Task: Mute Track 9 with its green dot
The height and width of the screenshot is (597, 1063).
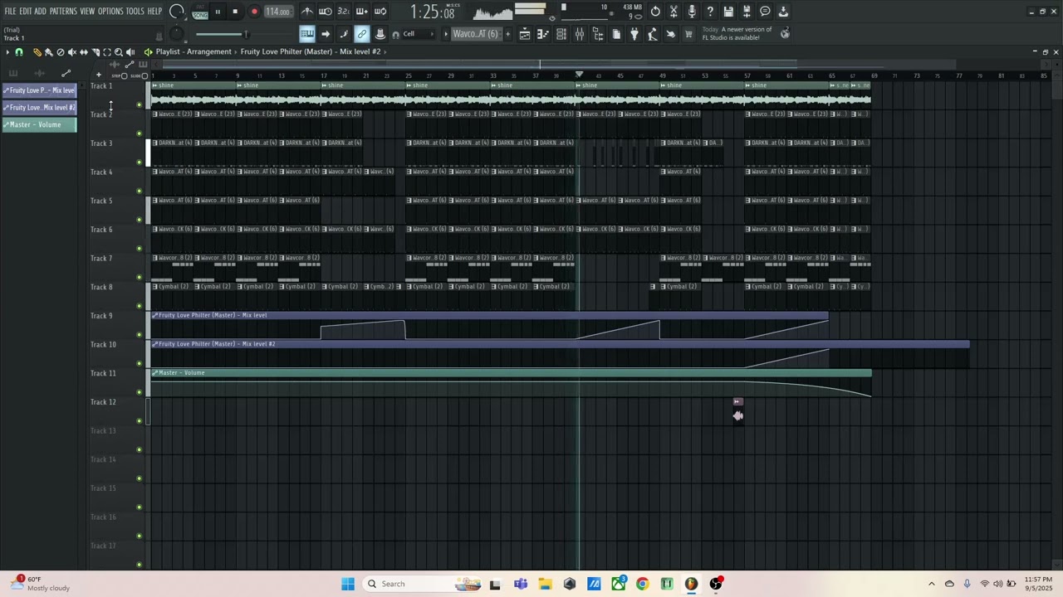Action: click(x=139, y=335)
